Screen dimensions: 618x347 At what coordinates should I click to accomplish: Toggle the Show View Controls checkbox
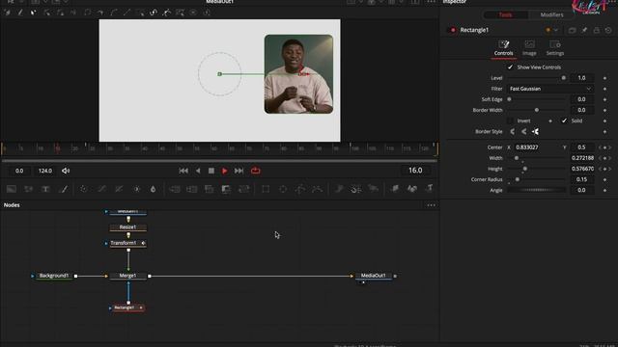[510, 67]
